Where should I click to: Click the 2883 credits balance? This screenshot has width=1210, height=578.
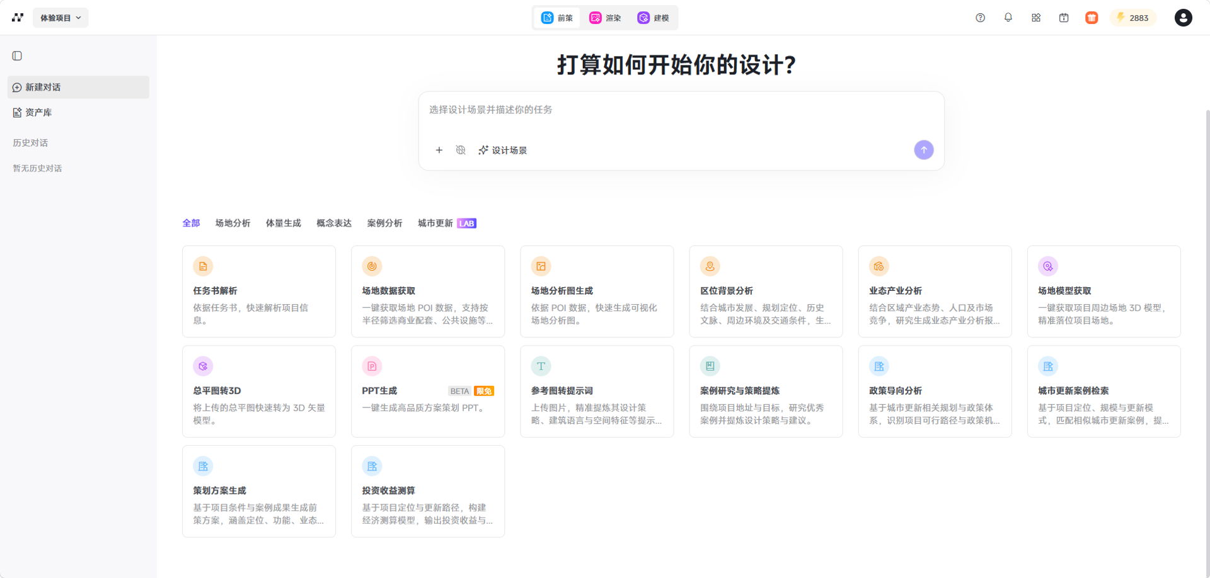pyautogui.click(x=1132, y=18)
